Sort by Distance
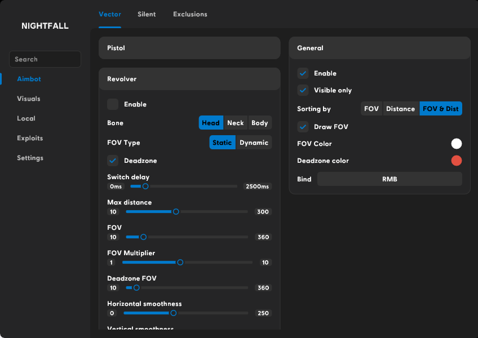Viewport: 478px width, 338px height. tap(400, 109)
